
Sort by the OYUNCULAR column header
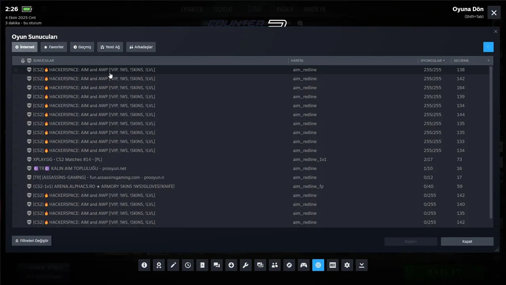[x=432, y=61]
